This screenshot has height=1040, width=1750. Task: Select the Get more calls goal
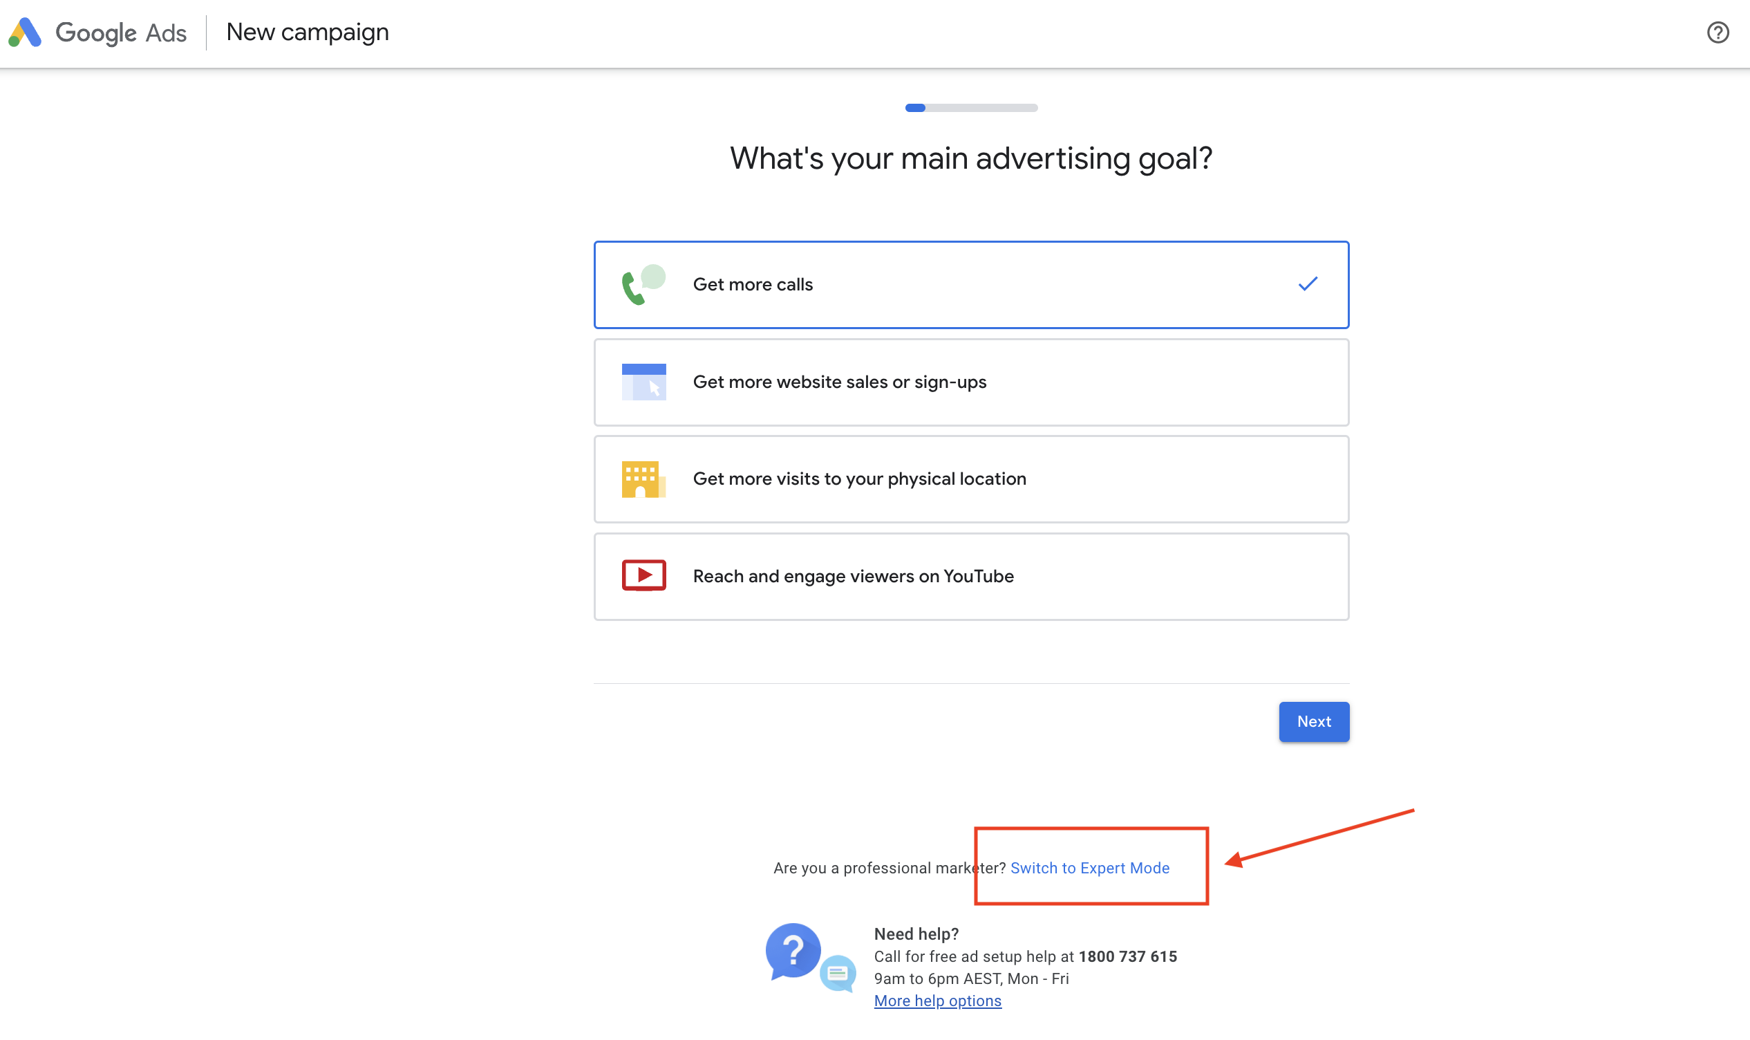[x=970, y=284]
